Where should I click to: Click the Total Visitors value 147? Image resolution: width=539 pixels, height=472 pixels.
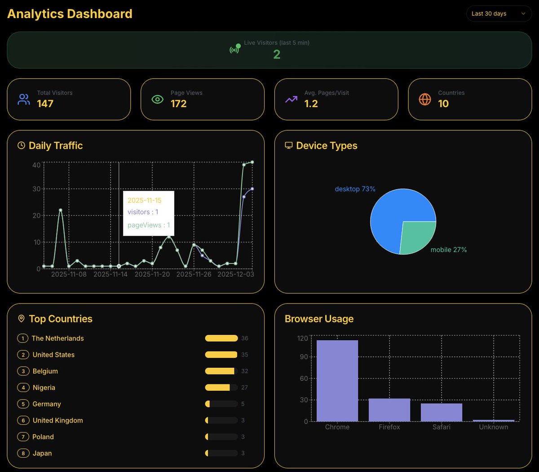(45, 104)
